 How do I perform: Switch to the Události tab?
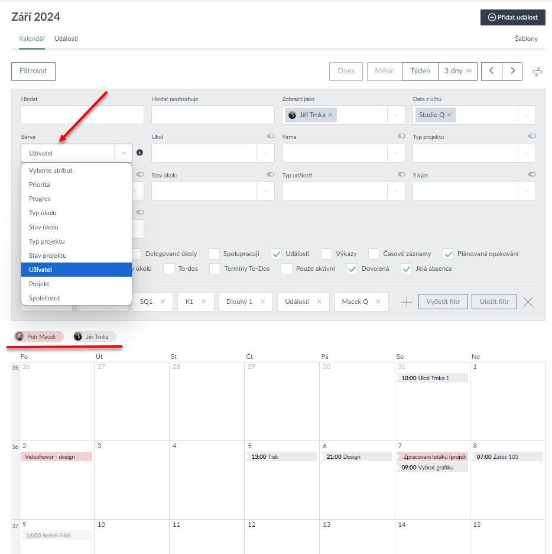[66, 38]
